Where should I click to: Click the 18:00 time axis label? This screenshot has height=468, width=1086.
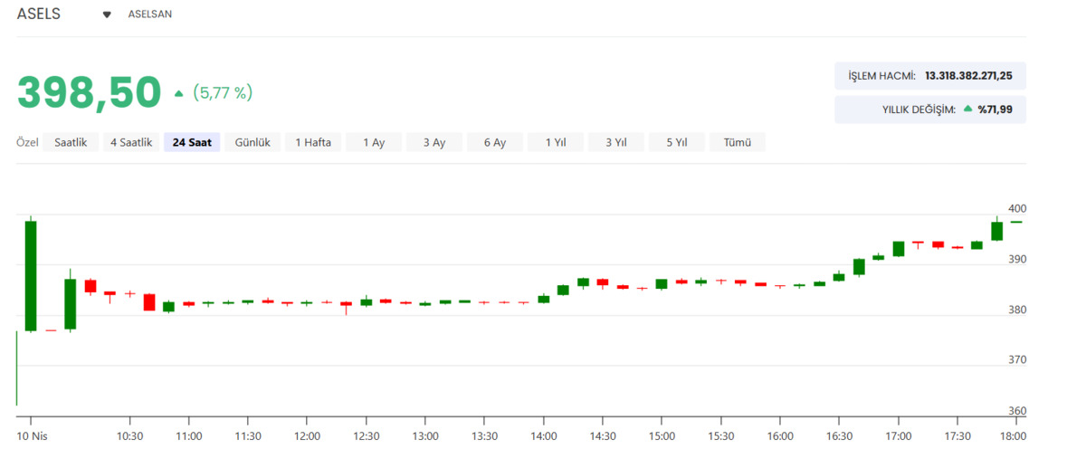[x=1014, y=436]
